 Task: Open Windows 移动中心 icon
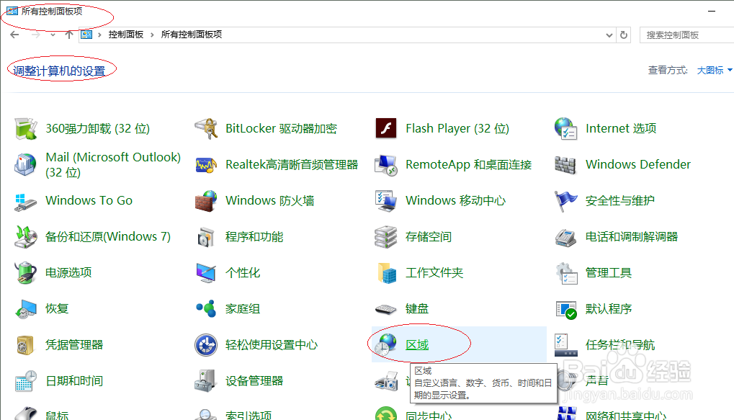[x=386, y=200]
